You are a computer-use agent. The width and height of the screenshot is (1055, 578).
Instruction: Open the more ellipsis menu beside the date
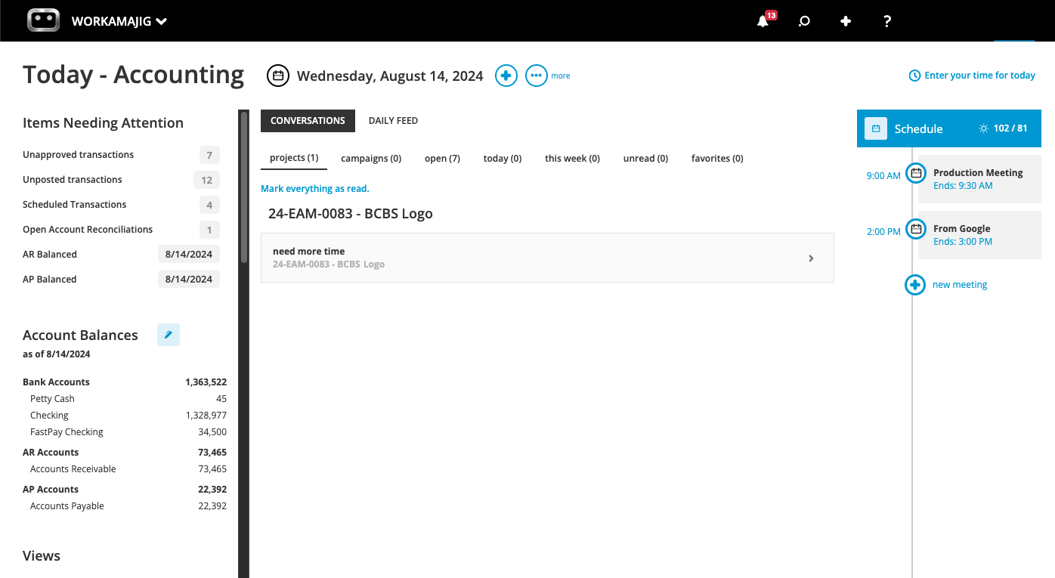coord(536,76)
